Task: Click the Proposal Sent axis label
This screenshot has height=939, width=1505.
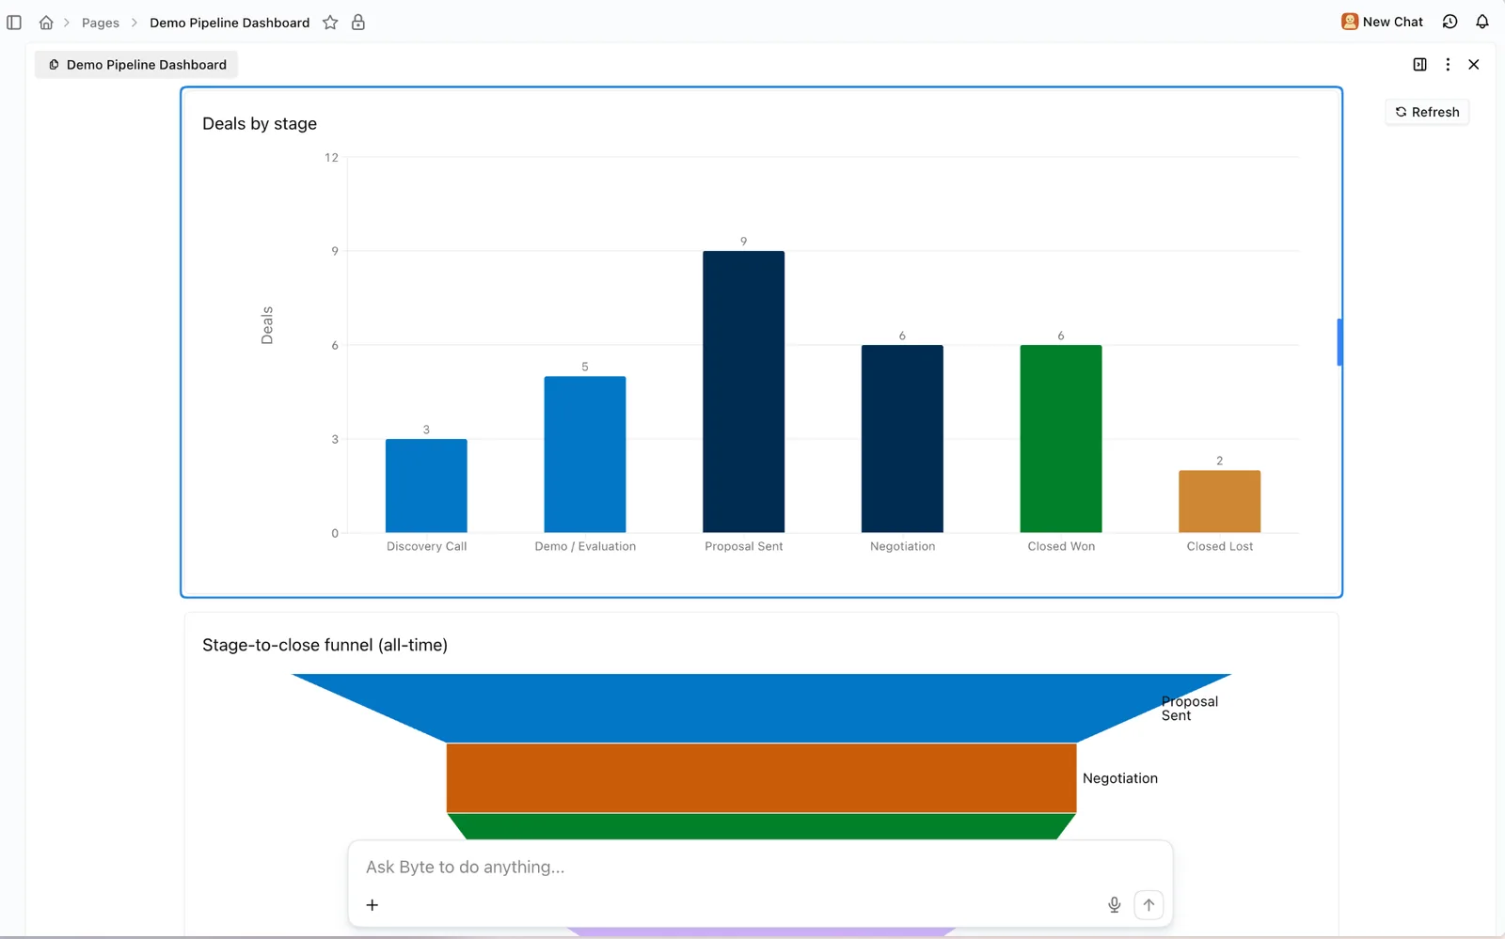Action: pos(743,546)
